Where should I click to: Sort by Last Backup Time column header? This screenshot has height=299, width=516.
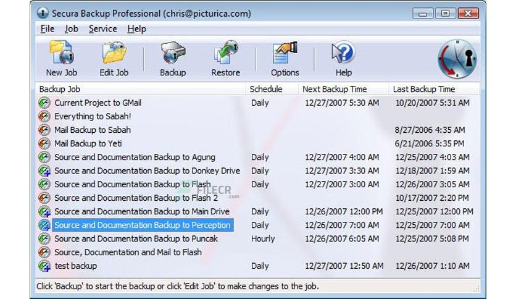pos(435,89)
